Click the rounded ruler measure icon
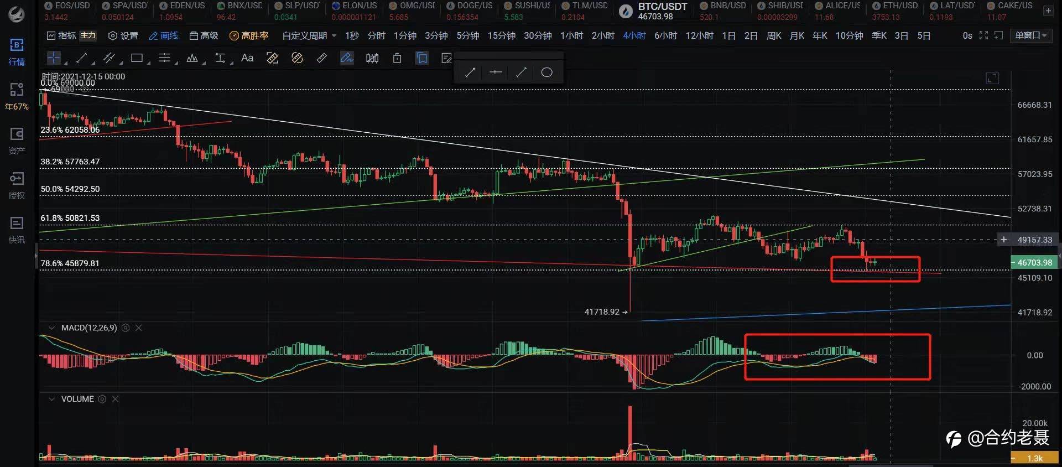 [297, 58]
